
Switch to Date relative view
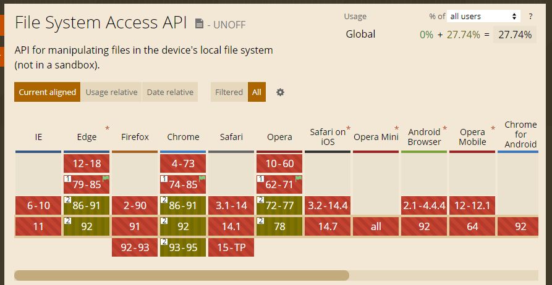pyautogui.click(x=170, y=92)
